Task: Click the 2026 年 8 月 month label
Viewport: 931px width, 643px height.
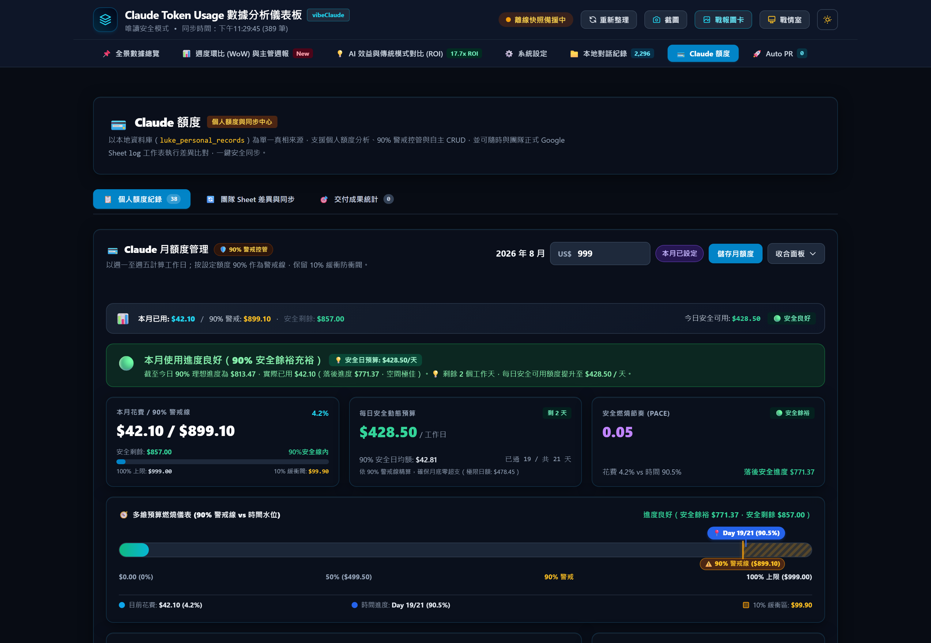Action: (520, 254)
